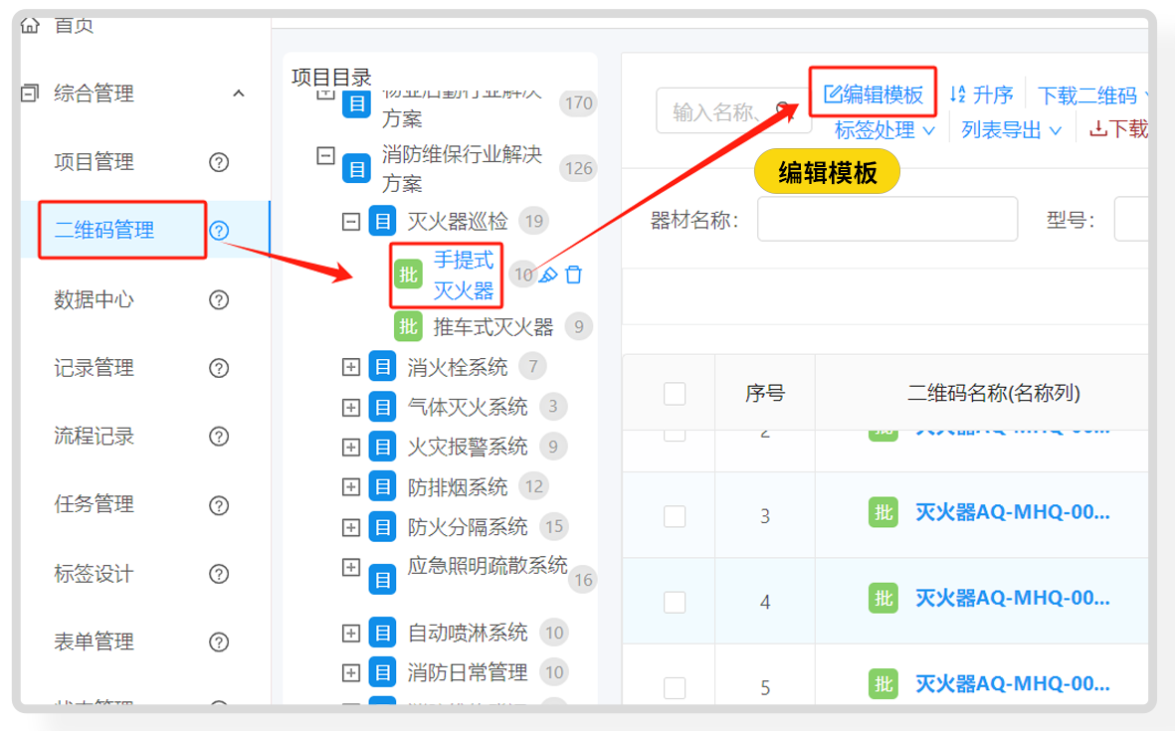This screenshot has height=731, width=1175.
Task: Open the 标签处理 dropdown
Action: tap(885, 130)
